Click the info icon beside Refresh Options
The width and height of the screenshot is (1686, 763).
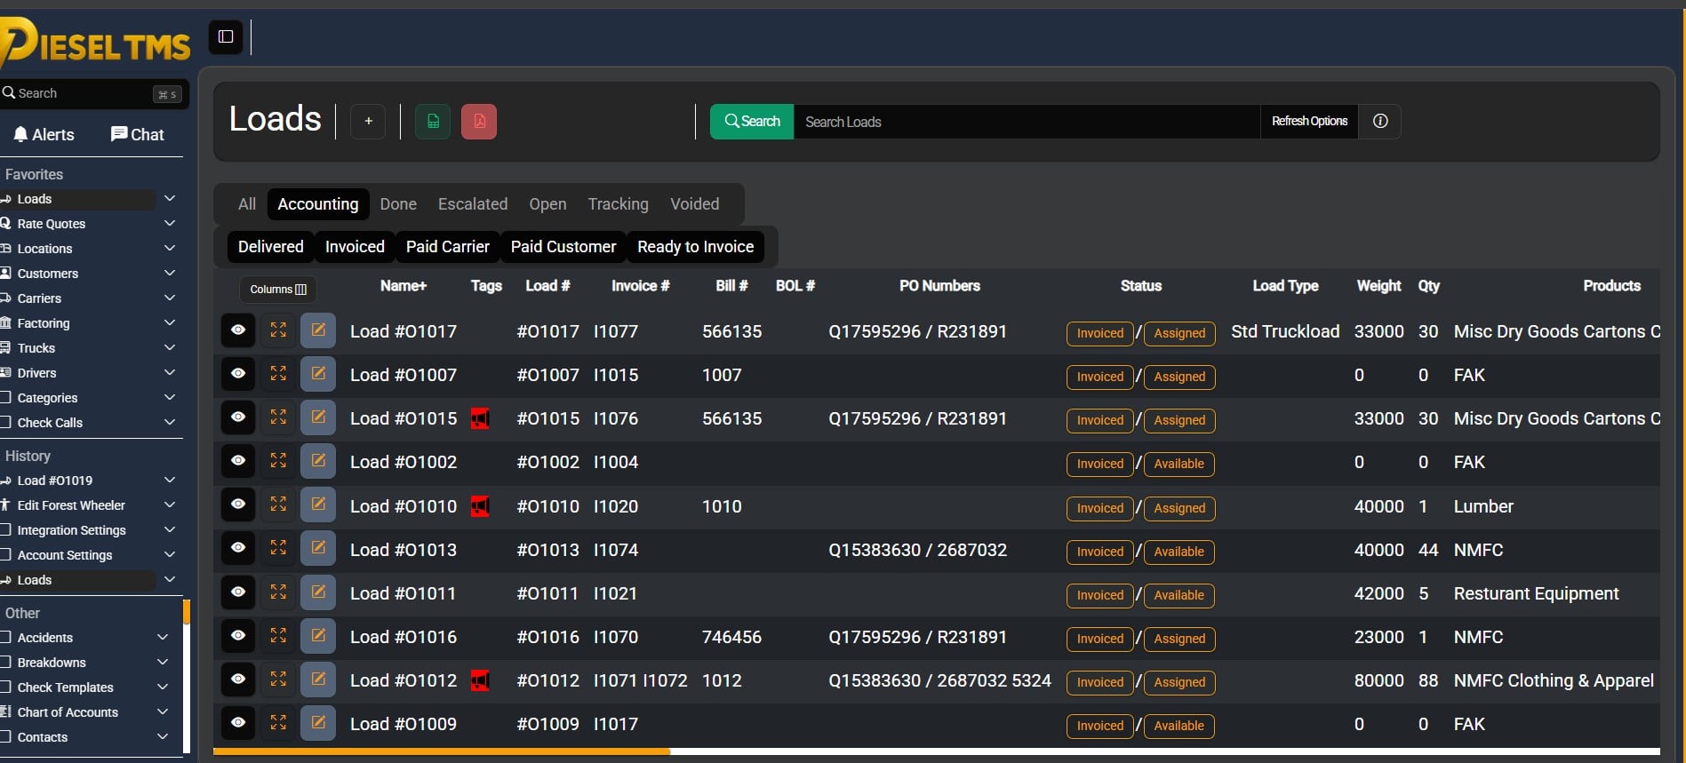(1379, 122)
